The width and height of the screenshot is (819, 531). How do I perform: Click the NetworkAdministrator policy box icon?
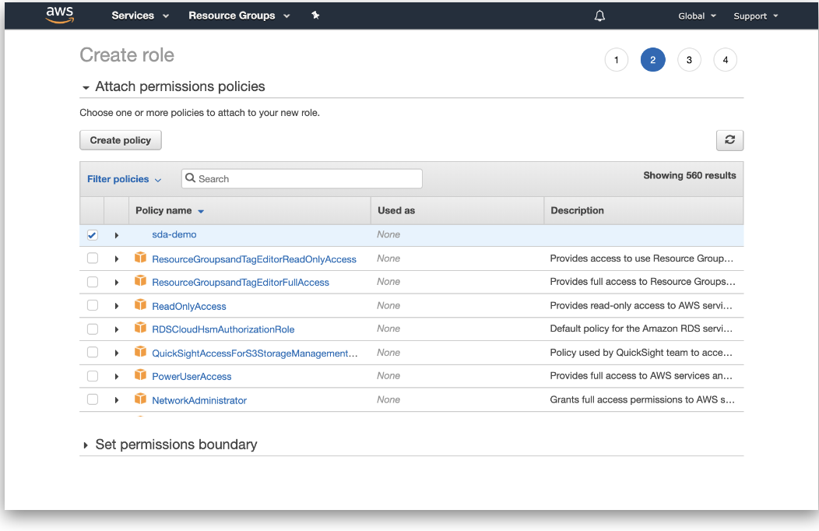pyautogui.click(x=140, y=399)
